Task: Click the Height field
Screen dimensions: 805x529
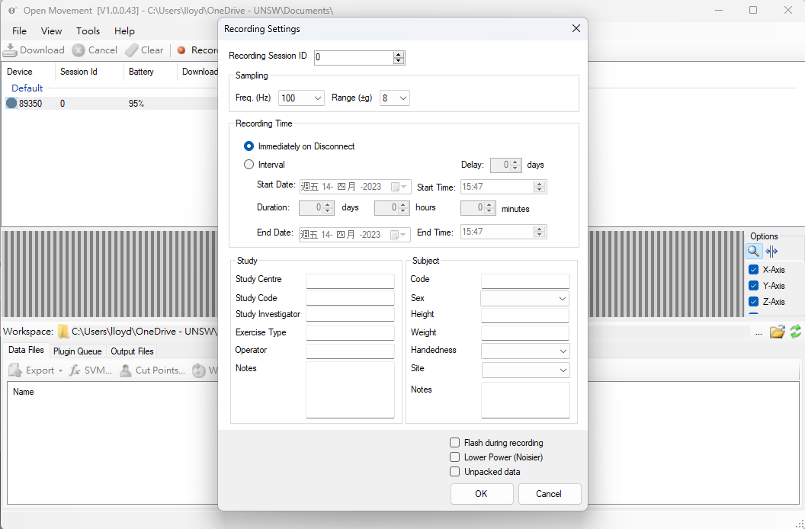Action: tap(525, 316)
